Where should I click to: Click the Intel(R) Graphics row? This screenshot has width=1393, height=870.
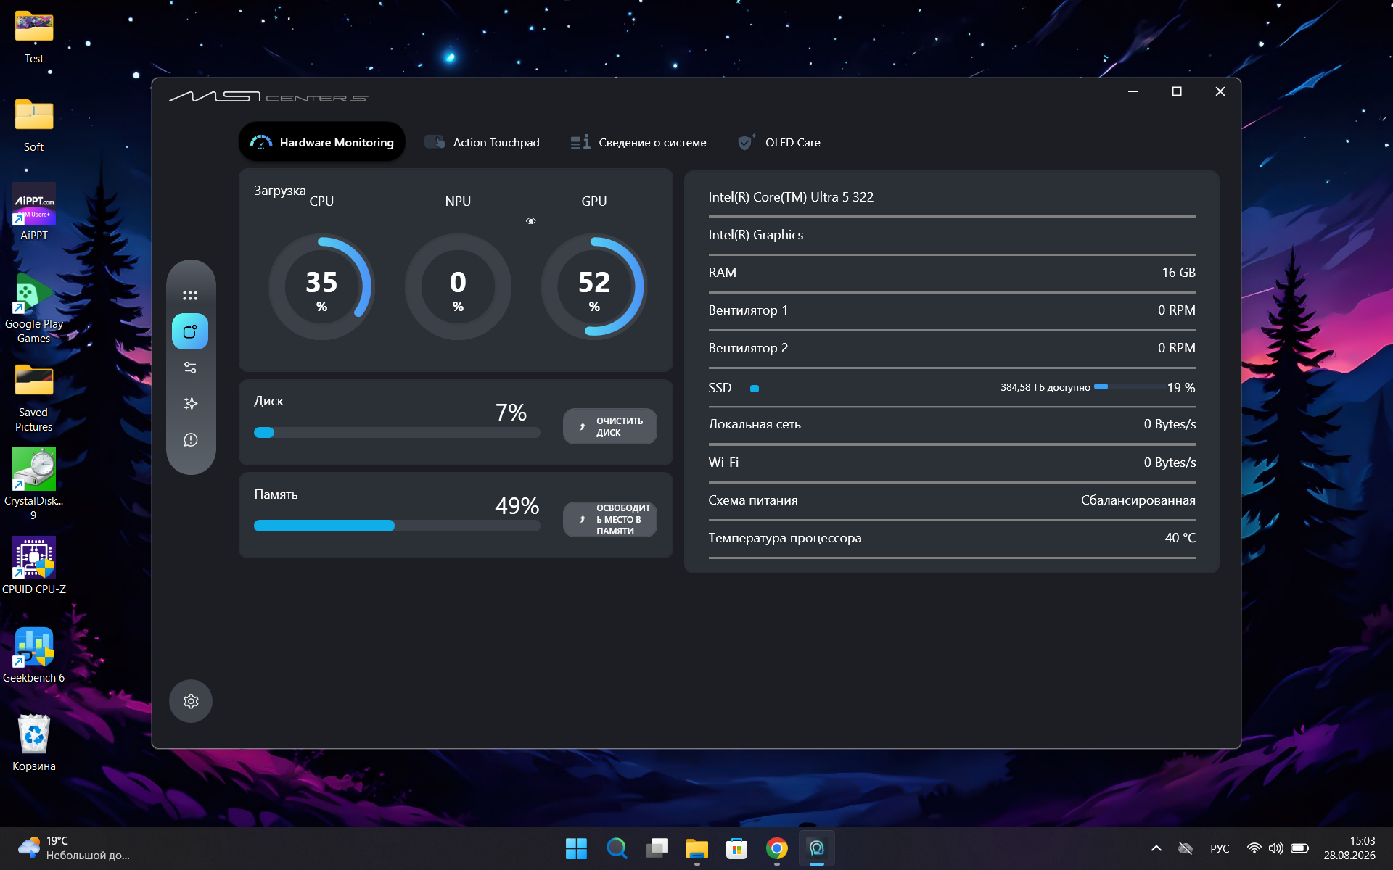click(x=952, y=235)
